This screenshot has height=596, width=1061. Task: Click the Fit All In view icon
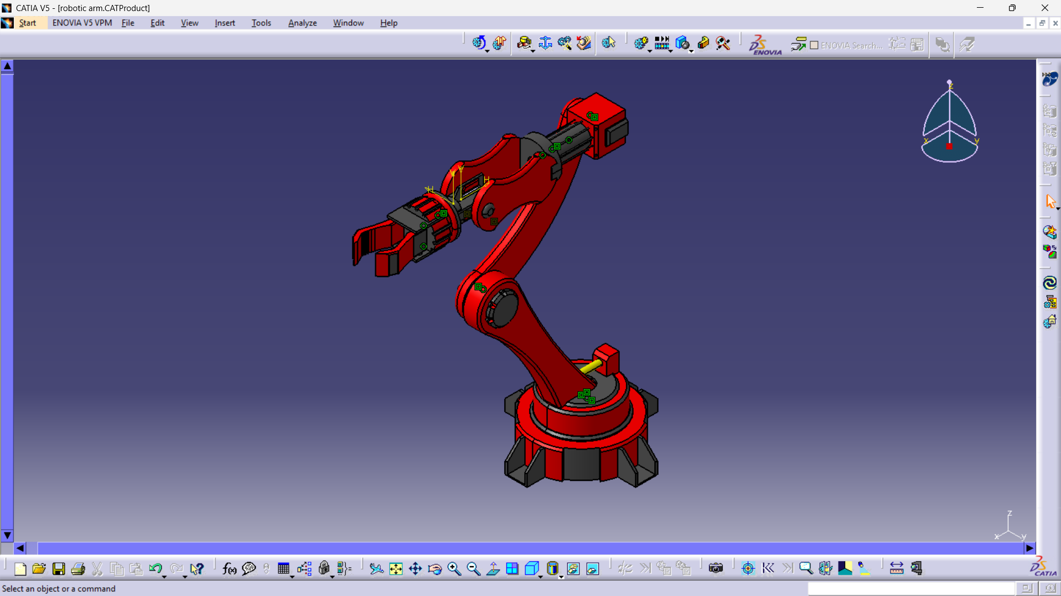coord(396,568)
